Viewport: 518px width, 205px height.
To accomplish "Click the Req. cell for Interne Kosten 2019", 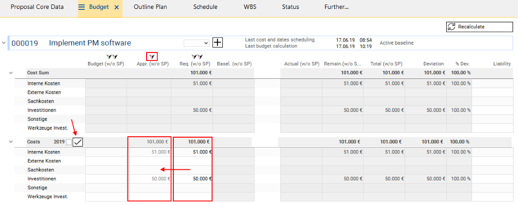I will 193,152.
